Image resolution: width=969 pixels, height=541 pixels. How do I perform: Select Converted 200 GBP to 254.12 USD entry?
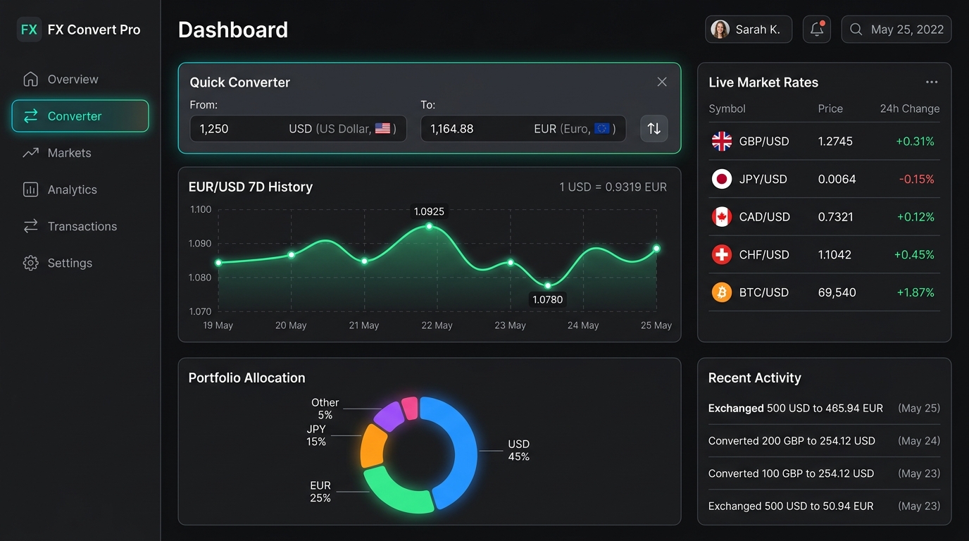click(x=824, y=441)
